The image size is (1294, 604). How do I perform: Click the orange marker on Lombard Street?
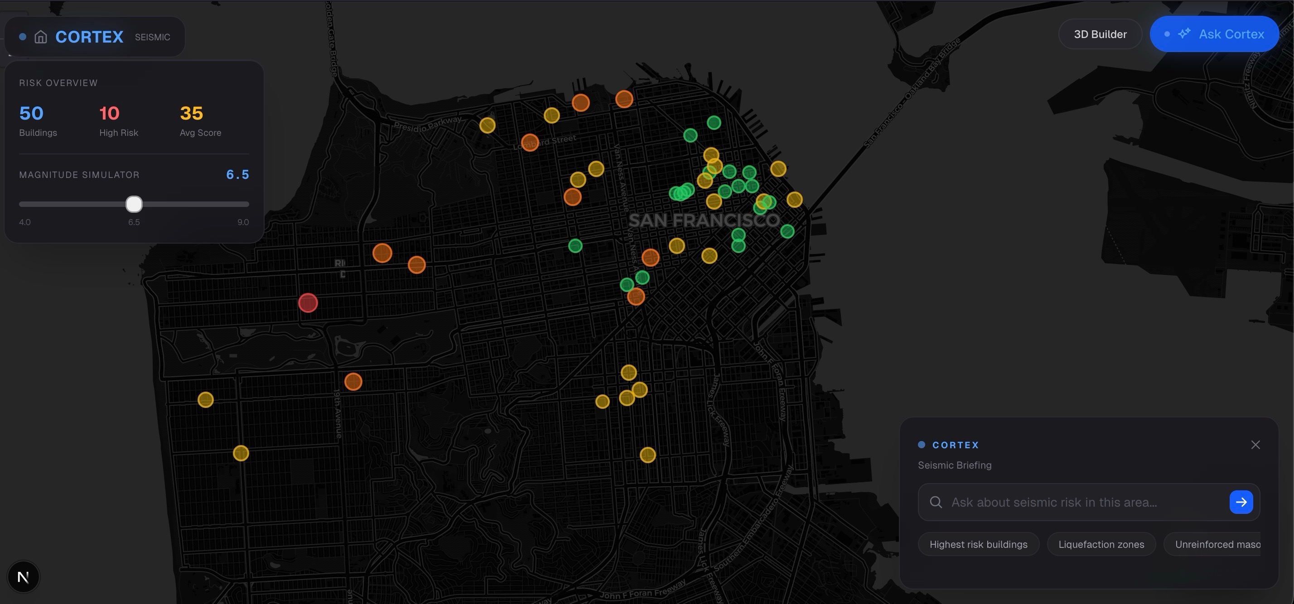pyautogui.click(x=530, y=143)
